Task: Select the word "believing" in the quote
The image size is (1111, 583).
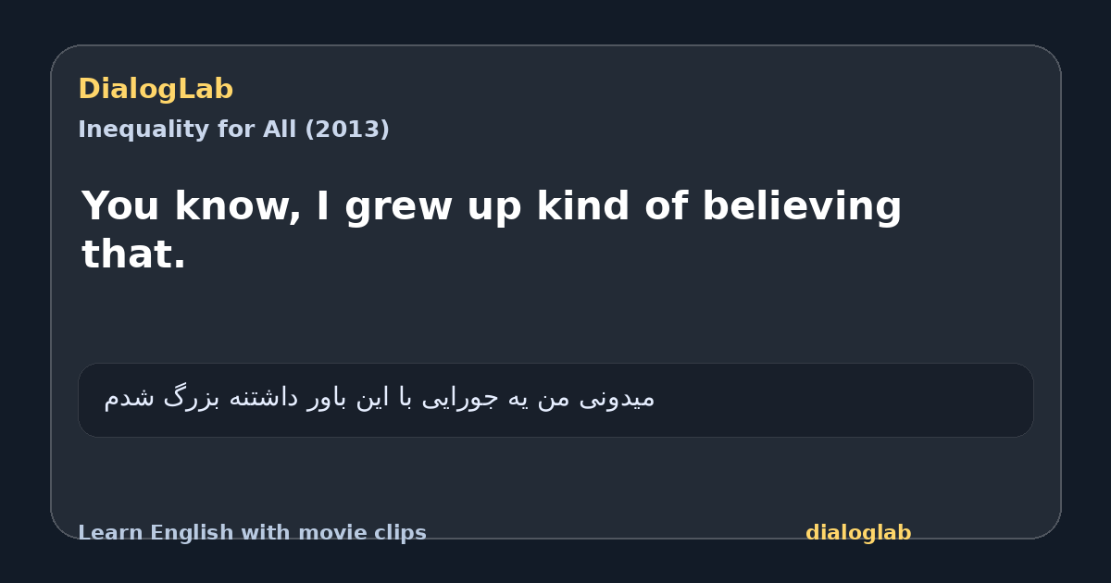Action: [x=802, y=207]
